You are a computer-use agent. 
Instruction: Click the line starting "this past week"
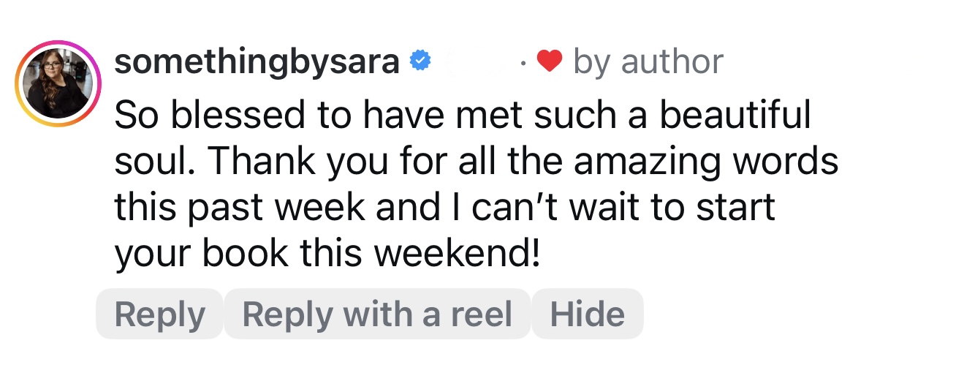[x=444, y=208]
